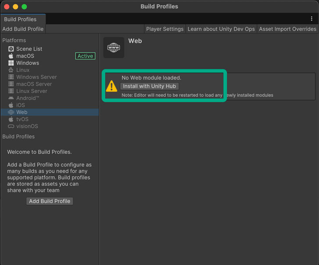Screen dimensions: 319x265
Task: Click the Web globe icon in sidebar
Action: [x=11, y=112]
